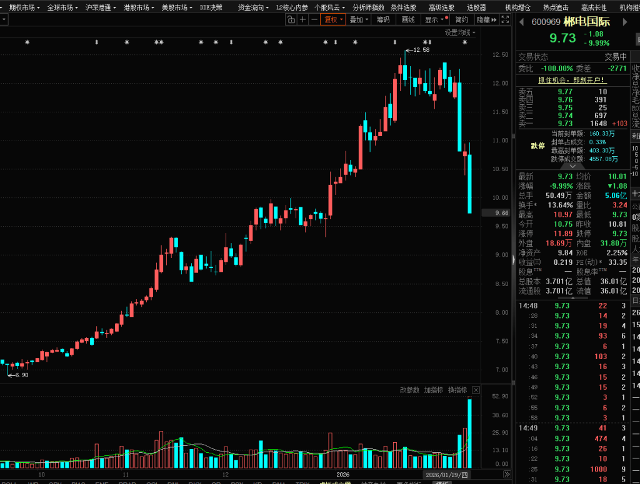
Task: Zoom out chart with minus icon
Action: pos(314,20)
